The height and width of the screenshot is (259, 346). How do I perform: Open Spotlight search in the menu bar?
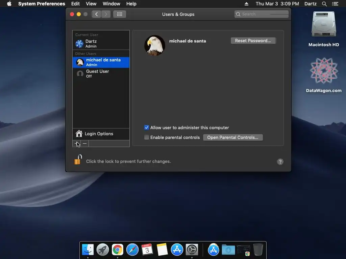click(x=324, y=4)
